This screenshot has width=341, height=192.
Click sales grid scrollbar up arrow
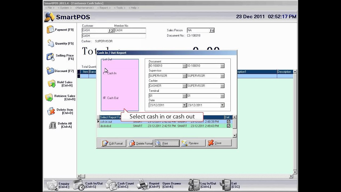pyautogui.click(x=295, y=72)
